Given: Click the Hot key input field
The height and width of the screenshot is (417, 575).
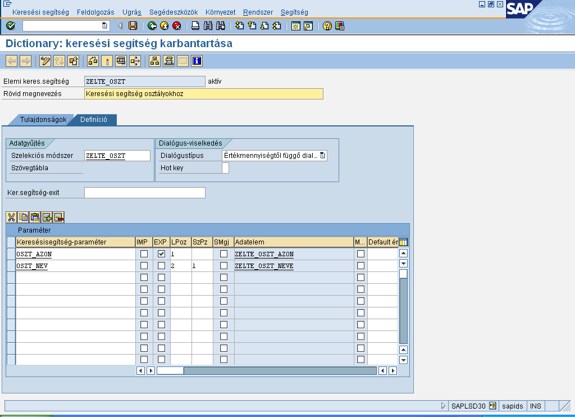Looking at the screenshot, I should [x=226, y=167].
